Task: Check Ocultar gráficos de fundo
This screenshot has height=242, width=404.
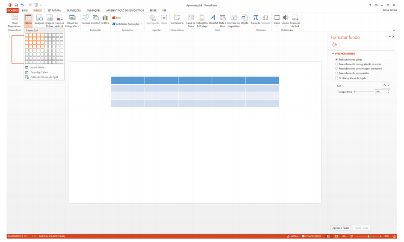Action: (x=337, y=78)
